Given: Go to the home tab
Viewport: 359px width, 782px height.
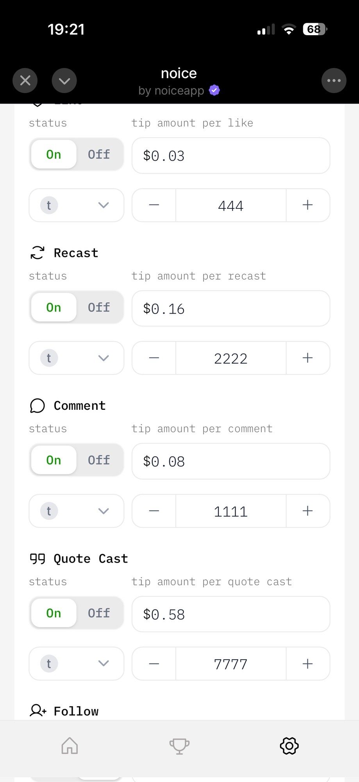Looking at the screenshot, I should (x=70, y=745).
